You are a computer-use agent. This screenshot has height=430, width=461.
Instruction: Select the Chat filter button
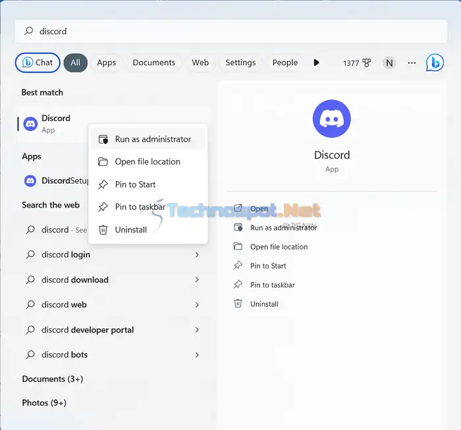coord(38,63)
